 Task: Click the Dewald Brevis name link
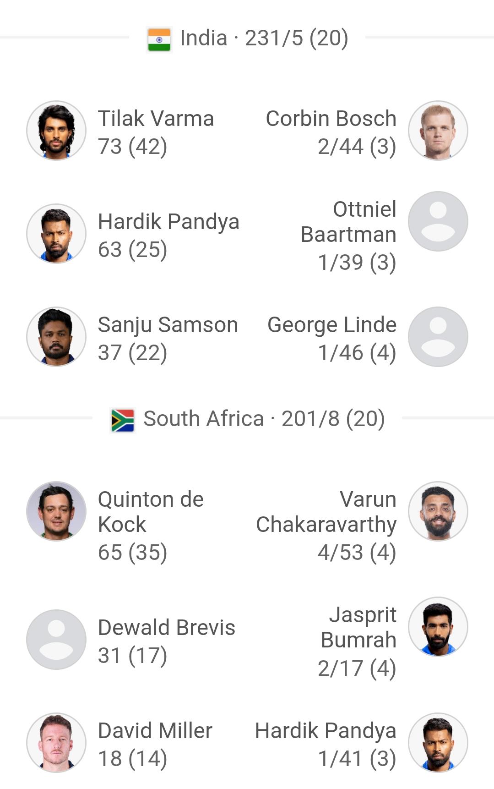pyautogui.click(x=166, y=628)
